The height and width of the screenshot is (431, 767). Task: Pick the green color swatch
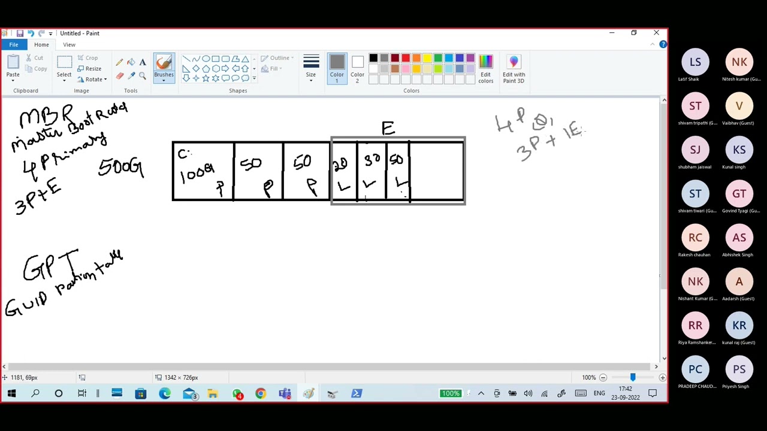coord(438,58)
